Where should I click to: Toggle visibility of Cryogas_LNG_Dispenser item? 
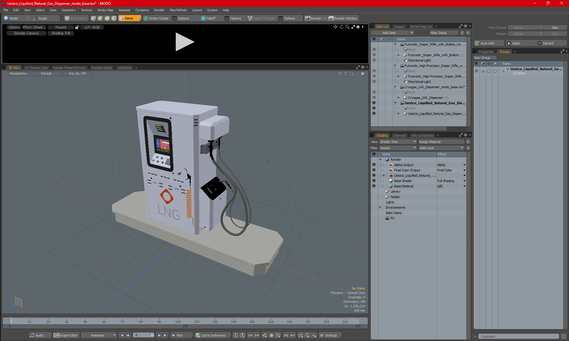(374, 98)
